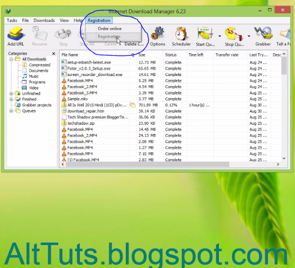295x268 pixels.
Task: Click the vertical scrollbar up arrow
Action: (284, 54)
